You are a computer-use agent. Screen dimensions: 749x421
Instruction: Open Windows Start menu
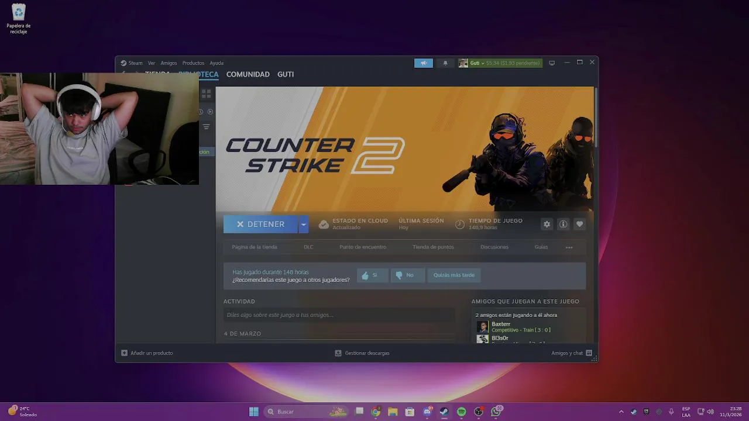(x=253, y=412)
